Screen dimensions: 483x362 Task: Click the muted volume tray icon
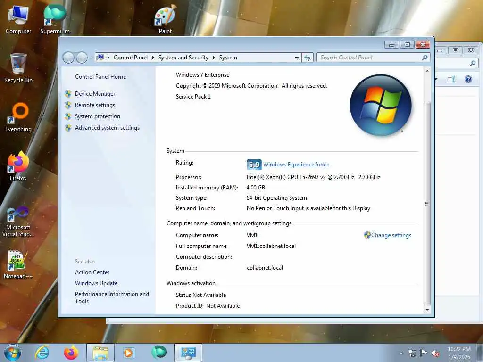pyautogui.click(x=435, y=353)
